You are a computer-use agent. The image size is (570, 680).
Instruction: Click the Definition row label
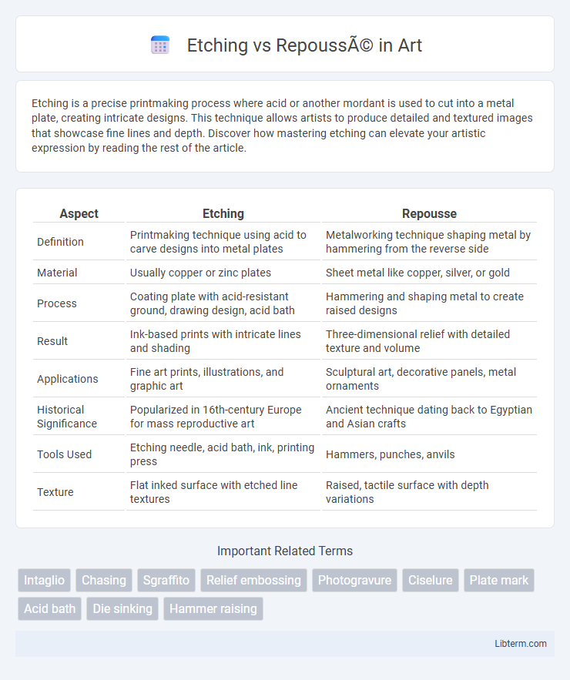tap(60, 242)
